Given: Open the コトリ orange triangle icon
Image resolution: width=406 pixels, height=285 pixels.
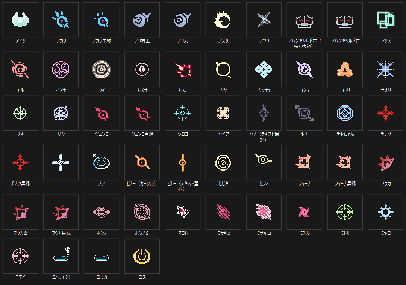Looking at the screenshot, I should [345, 69].
